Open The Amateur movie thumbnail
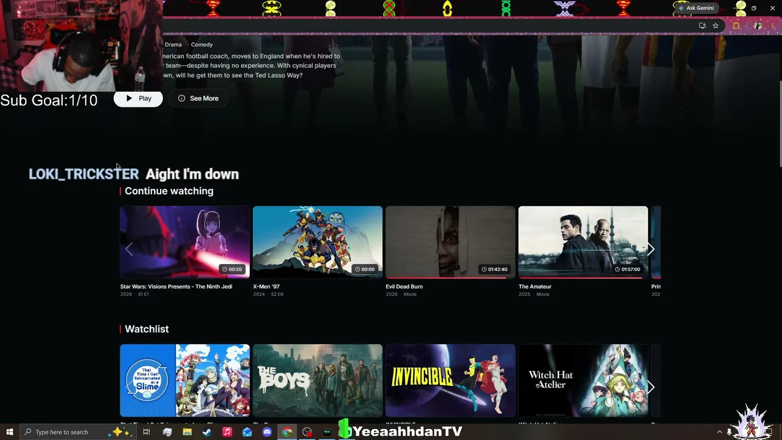782x440 pixels. tap(583, 242)
